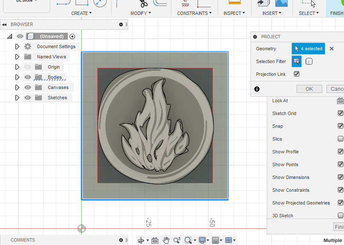This screenshot has height=245, width=344.
Task: Select the Circle sketch tool
Action: pyautogui.click(x=100, y=3)
